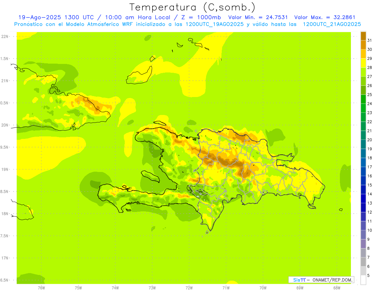
Task: Click the legend value 18
Action: (x=370, y=158)
